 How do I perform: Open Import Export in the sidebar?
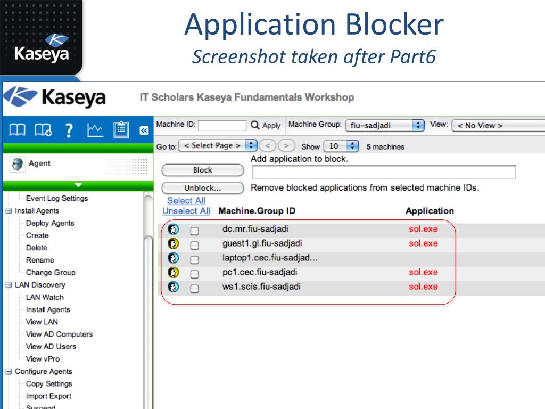pyautogui.click(x=48, y=396)
